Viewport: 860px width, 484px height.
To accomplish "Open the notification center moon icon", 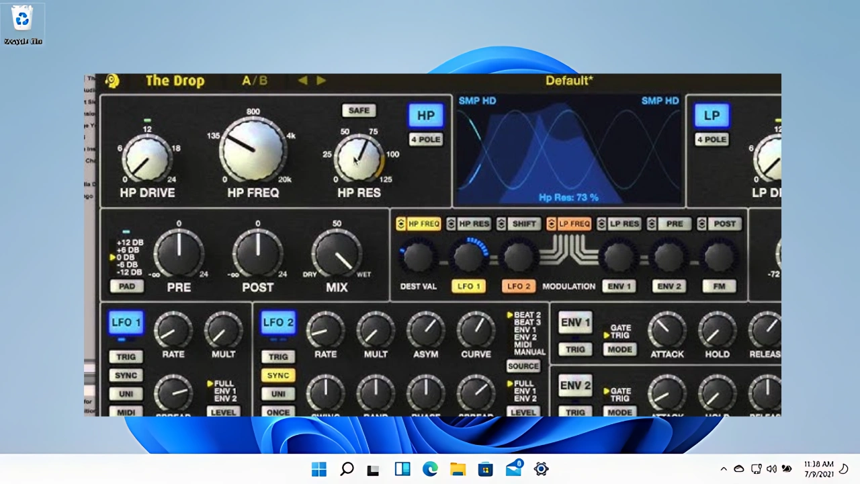I will 845,469.
